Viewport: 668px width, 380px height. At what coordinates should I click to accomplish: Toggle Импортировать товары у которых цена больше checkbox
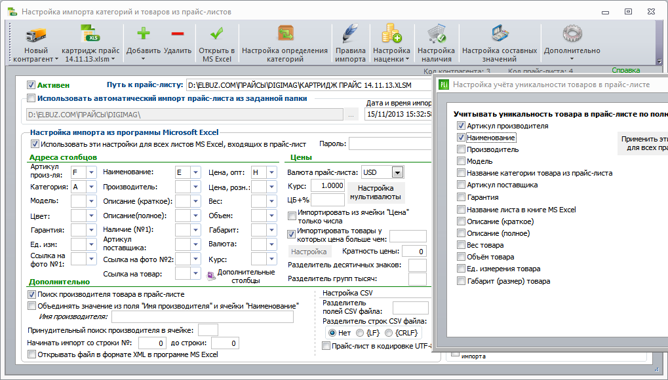click(292, 234)
